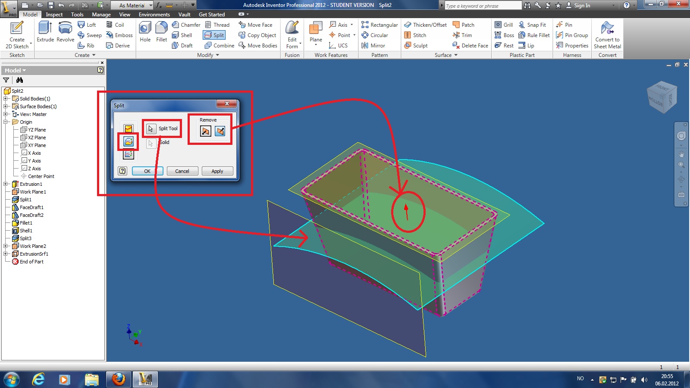Image resolution: width=690 pixels, height=388 pixels.
Task: Apply the Fillet tool
Action: [x=162, y=32]
